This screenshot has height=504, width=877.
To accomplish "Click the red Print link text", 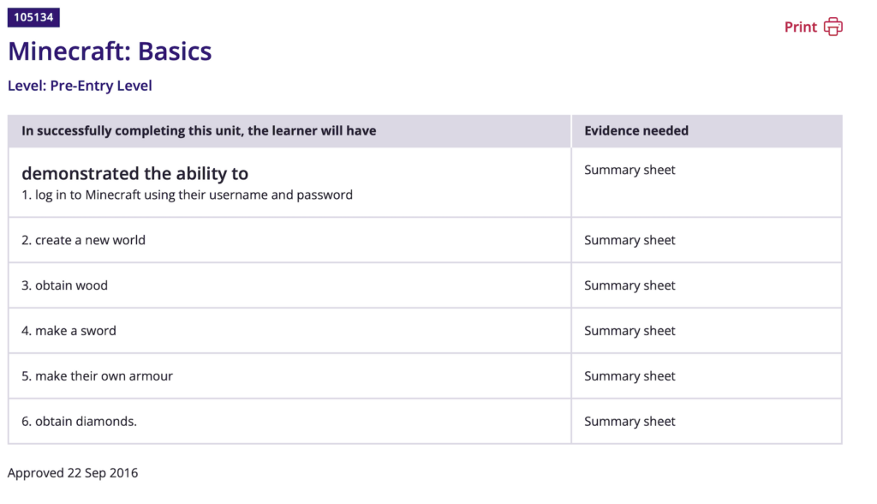I will [800, 27].
